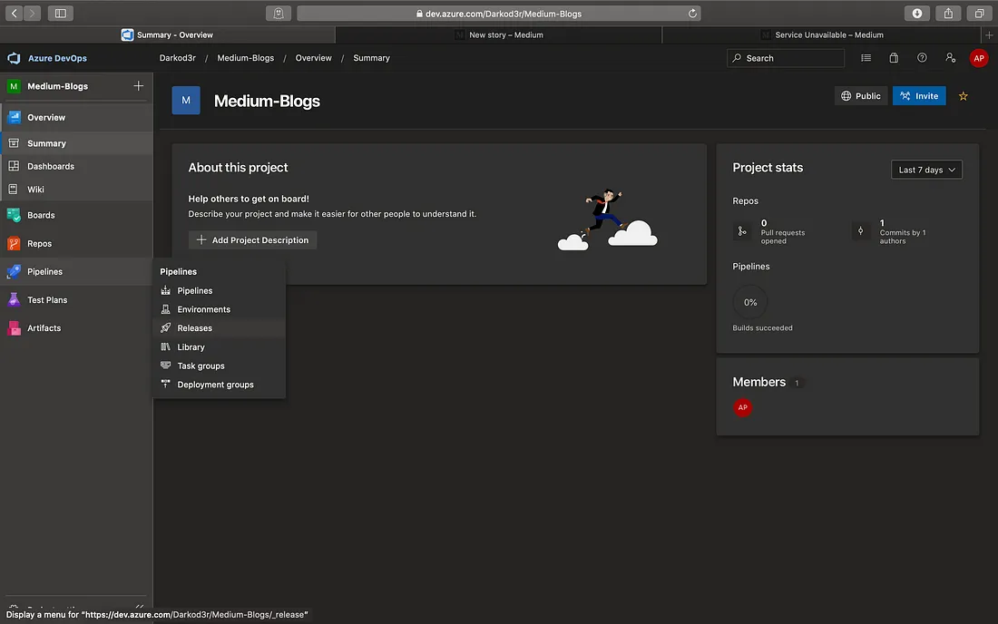Switch to the New story – Medium tab
This screenshot has height=624, width=998.
click(x=498, y=35)
